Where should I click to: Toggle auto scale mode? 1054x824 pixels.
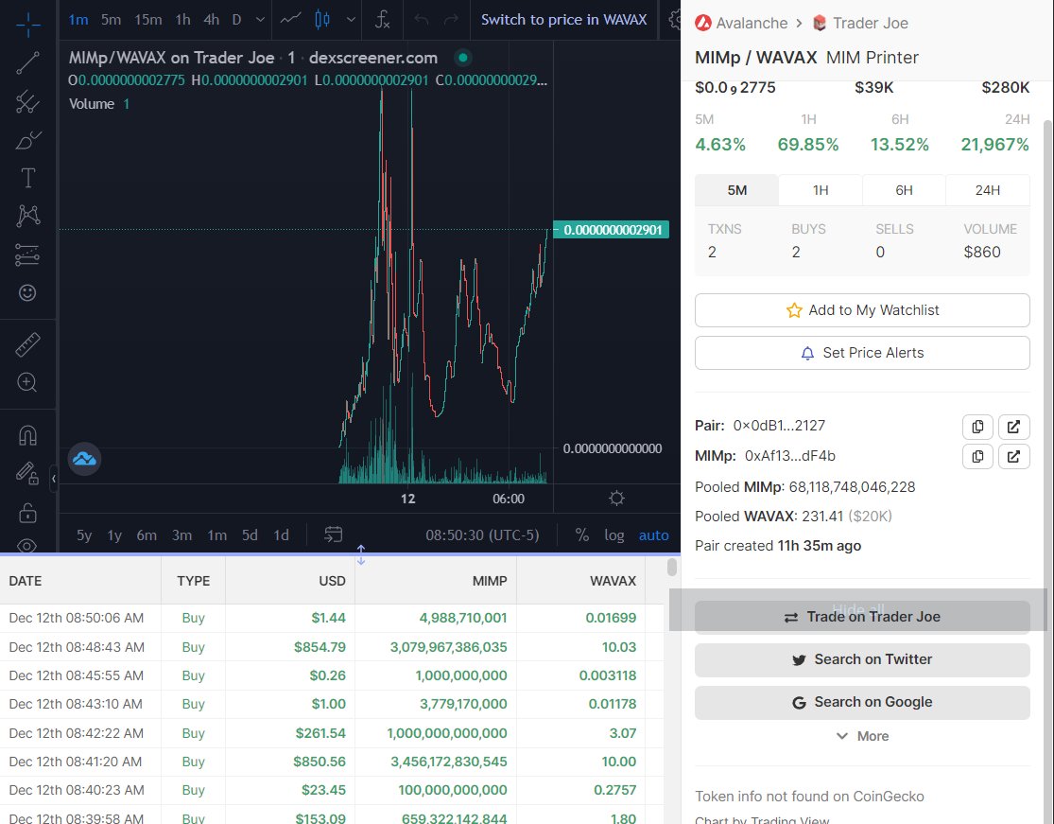653,535
